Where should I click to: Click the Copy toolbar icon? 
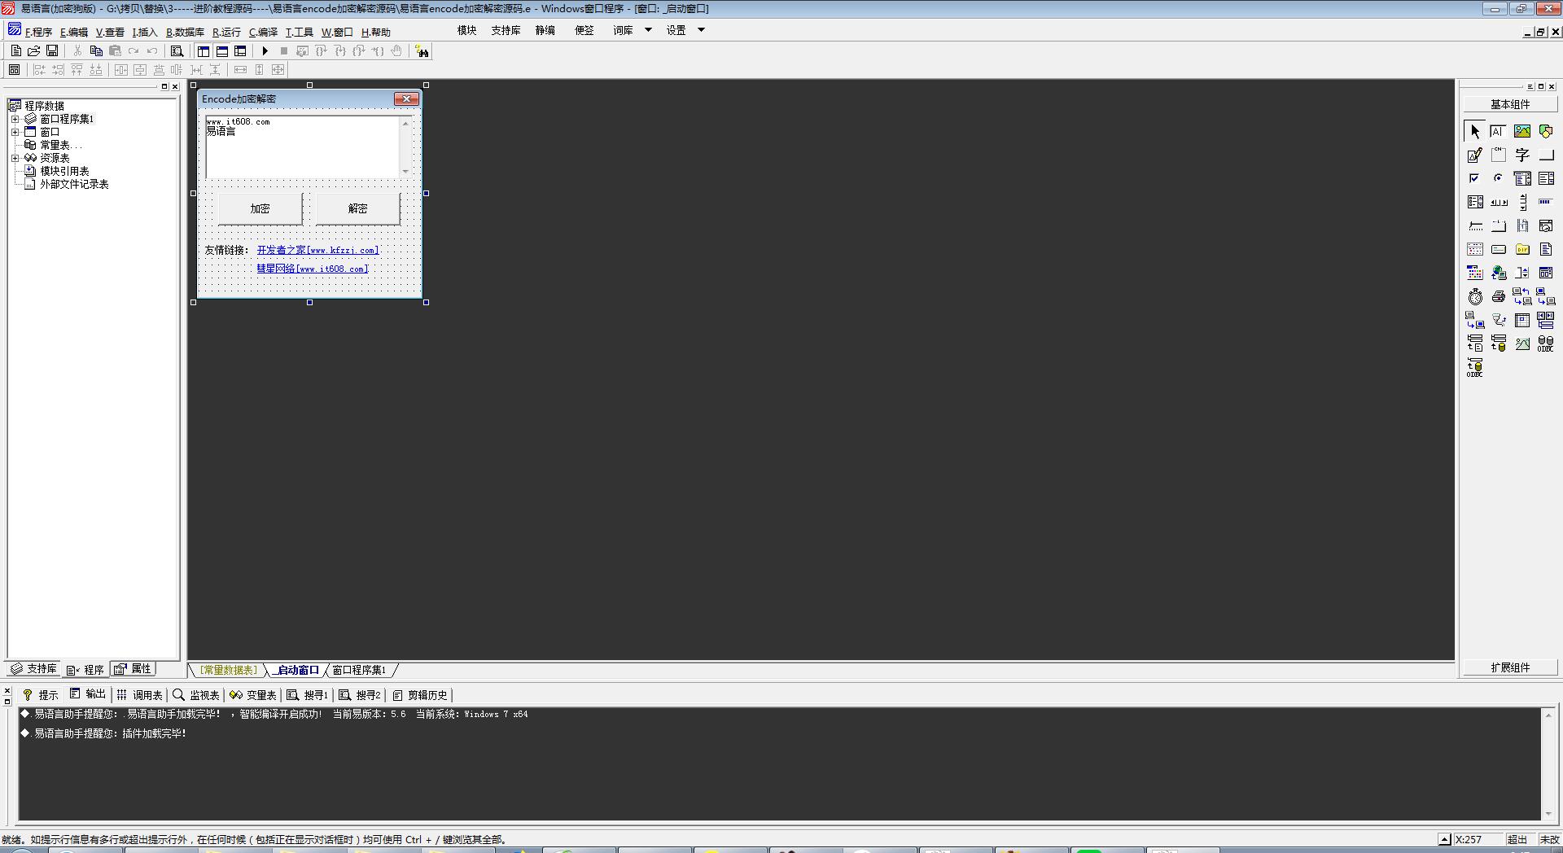tap(96, 51)
